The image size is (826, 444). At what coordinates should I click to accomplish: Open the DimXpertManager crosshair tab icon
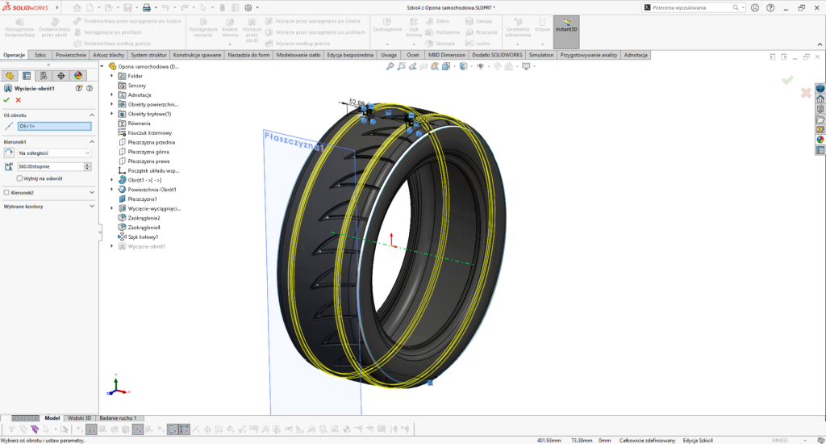pos(61,76)
